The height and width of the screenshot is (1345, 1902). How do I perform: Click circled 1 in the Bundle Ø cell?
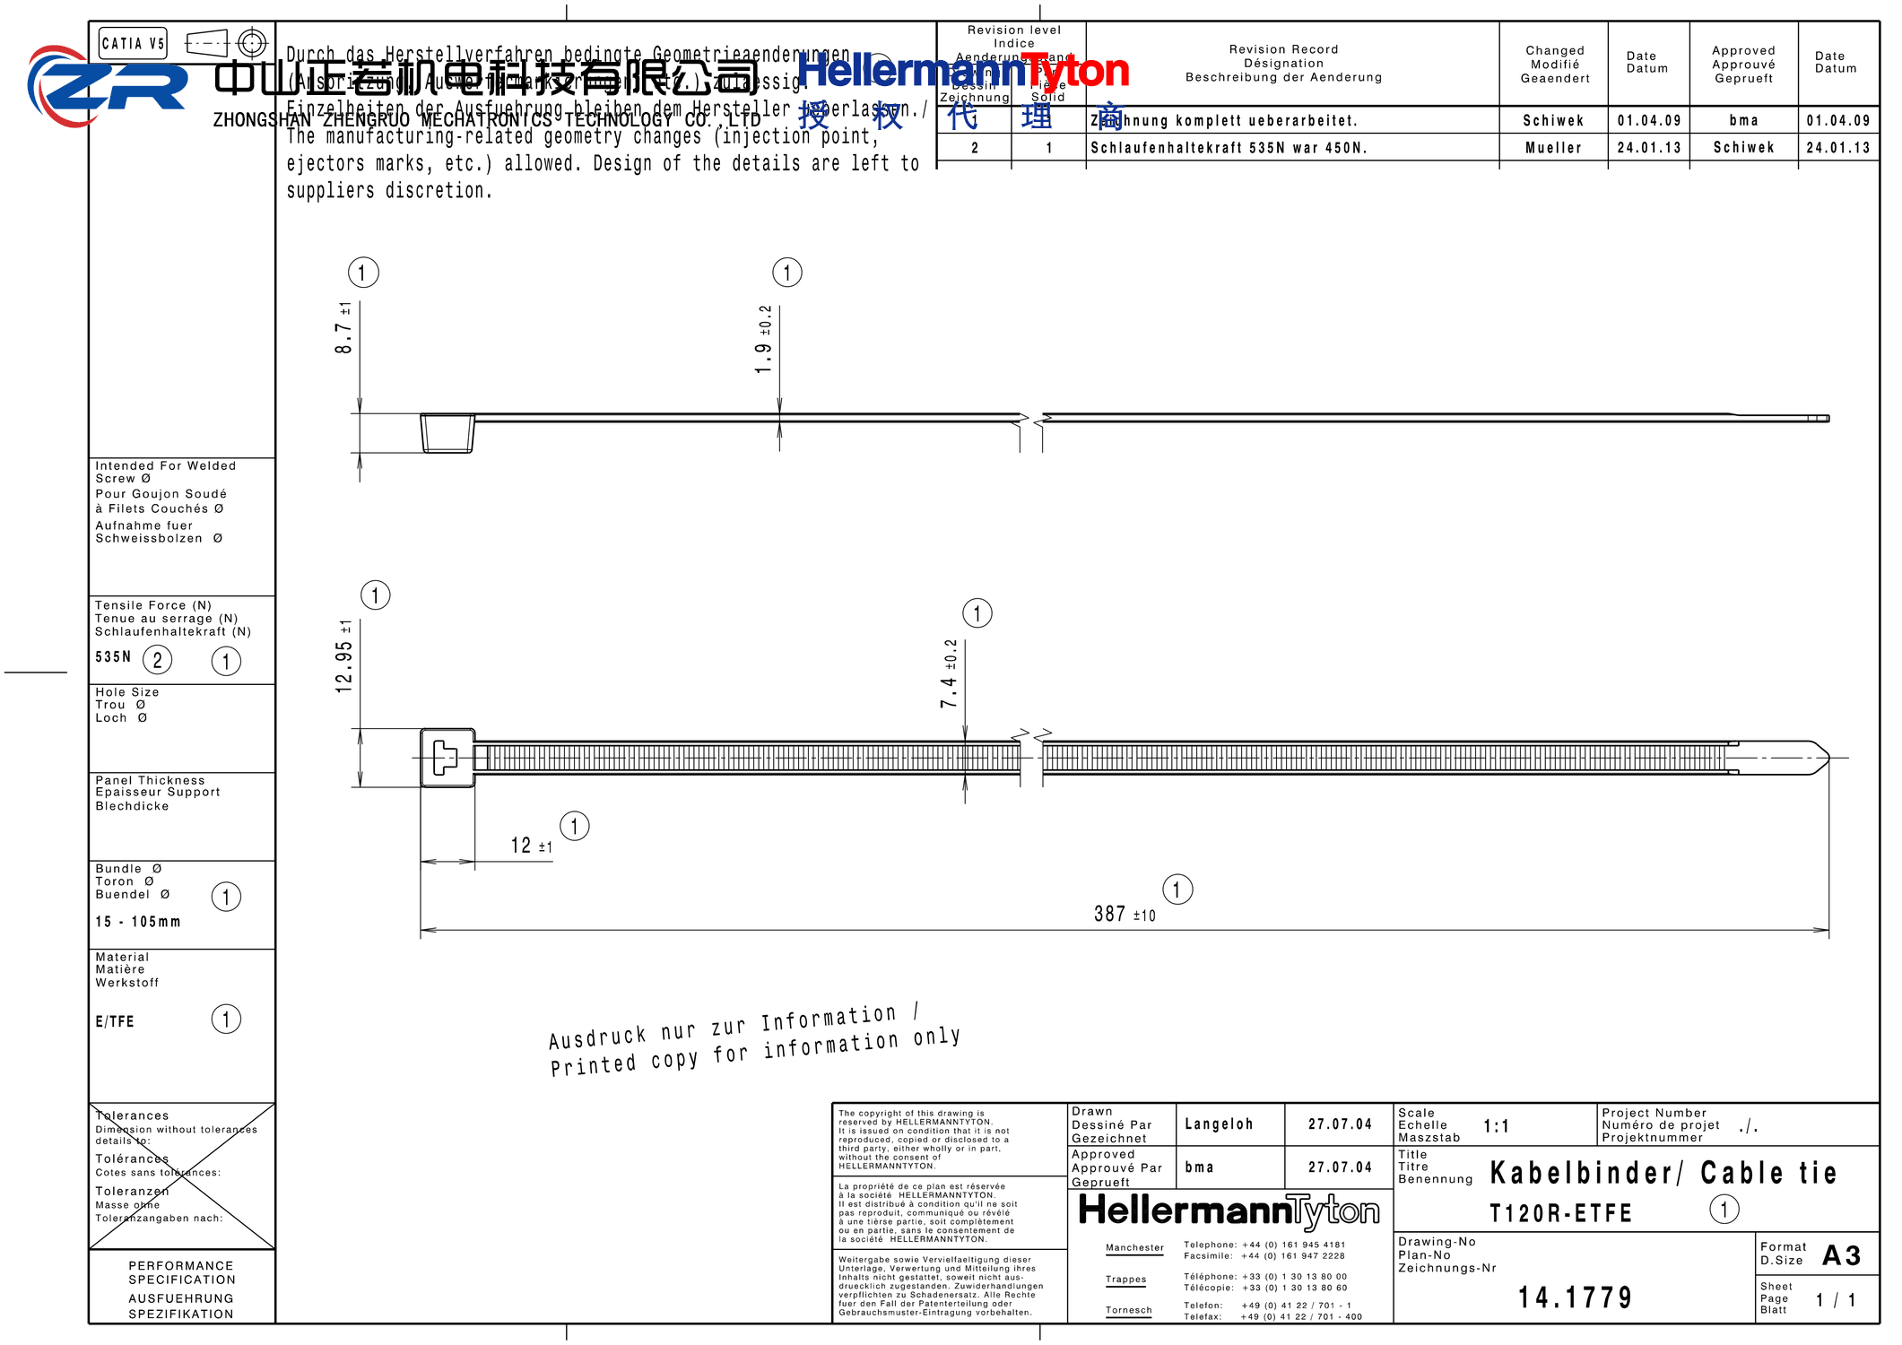(x=226, y=897)
